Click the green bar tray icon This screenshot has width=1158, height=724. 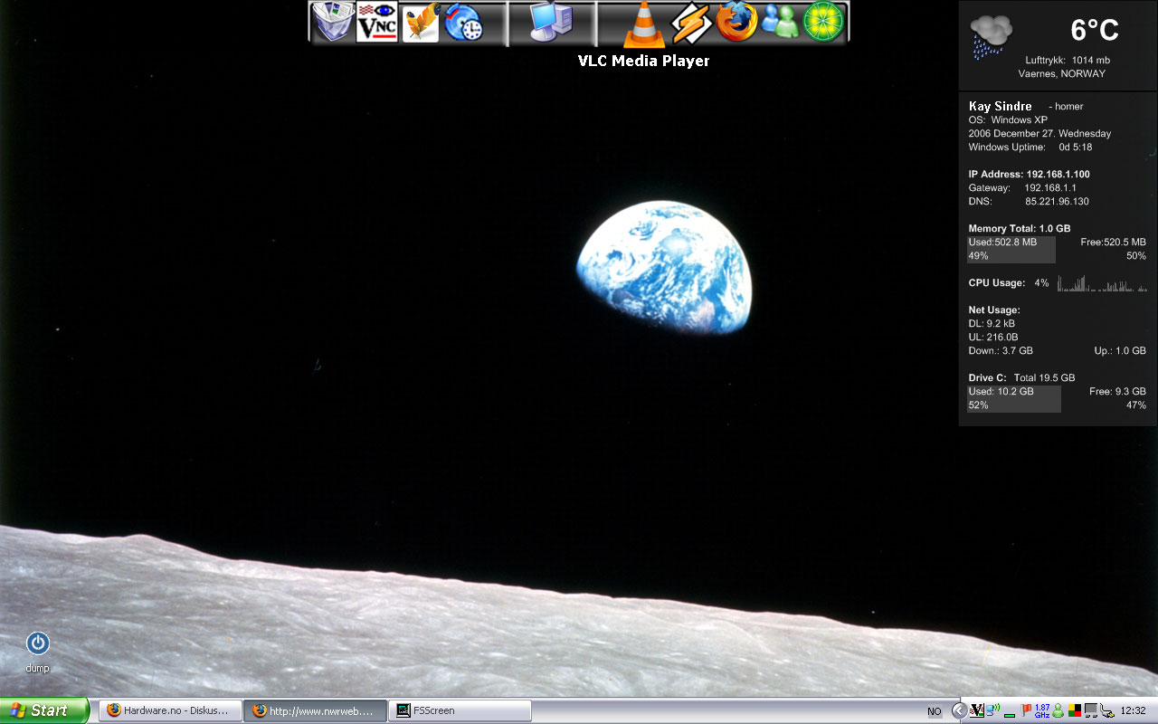1010,715
